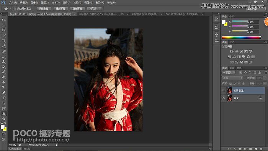The height and width of the screenshot is (151, 268).
Task: Open the fill opacity dropdown arrow
Action: 265,84
